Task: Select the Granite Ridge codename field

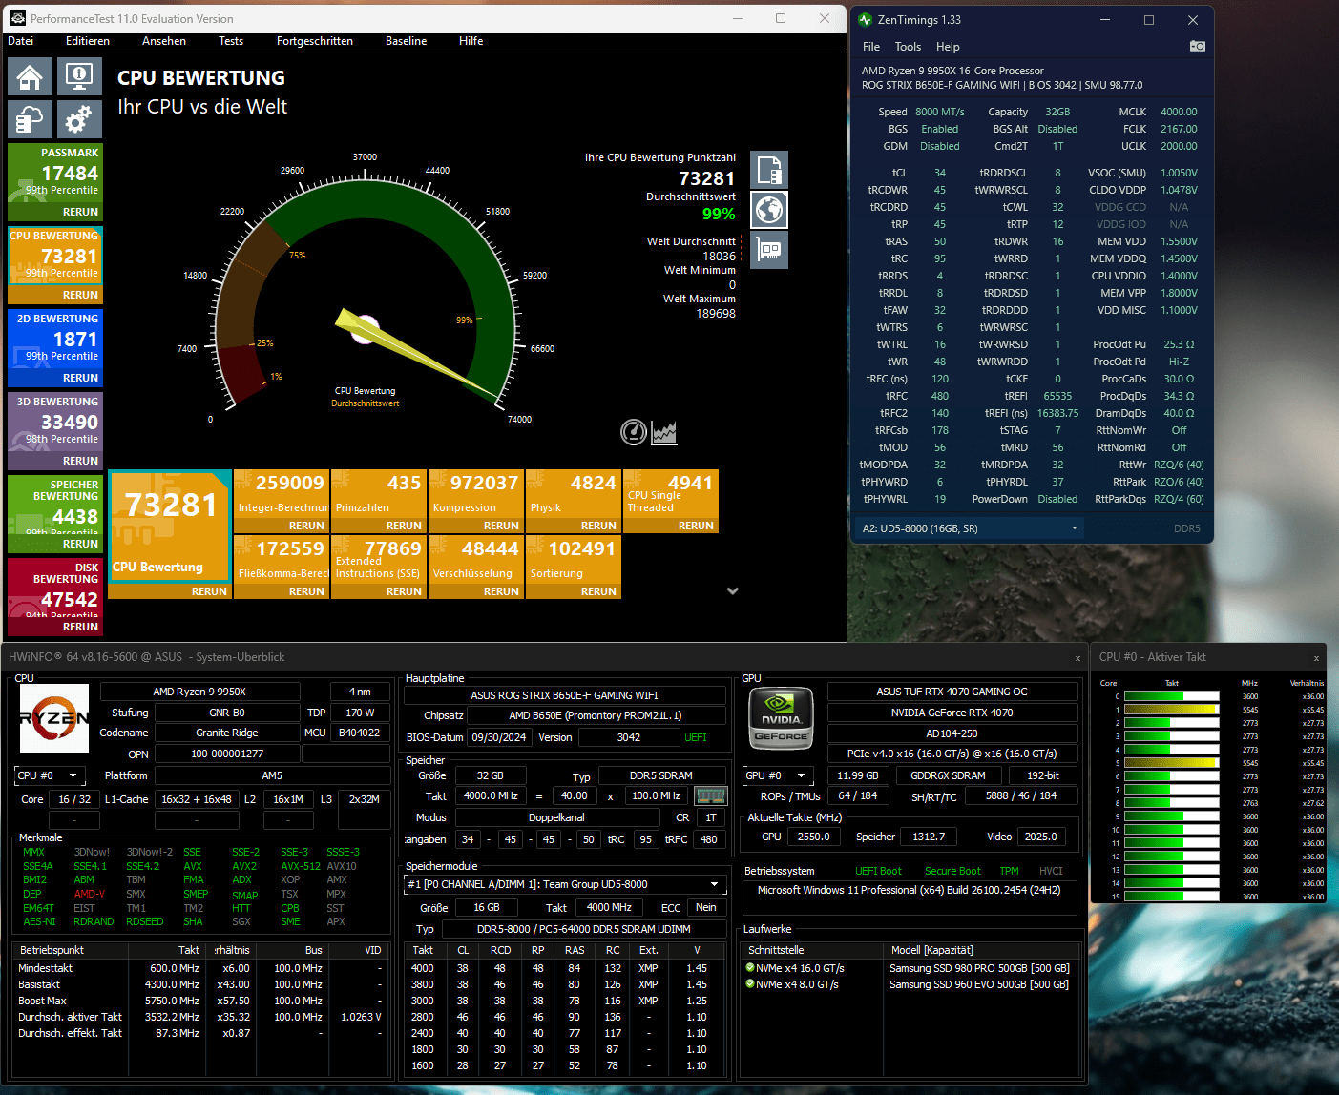Action: [x=227, y=733]
